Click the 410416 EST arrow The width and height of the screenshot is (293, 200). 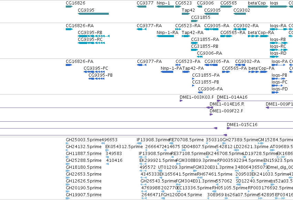107,164
